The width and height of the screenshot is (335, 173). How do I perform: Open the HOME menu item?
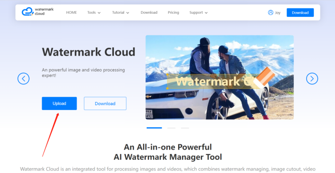tap(71, 12)
